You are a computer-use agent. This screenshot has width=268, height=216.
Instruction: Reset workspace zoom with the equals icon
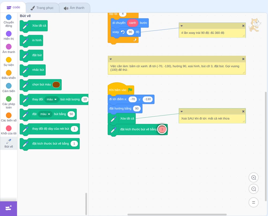coord(254,202)
